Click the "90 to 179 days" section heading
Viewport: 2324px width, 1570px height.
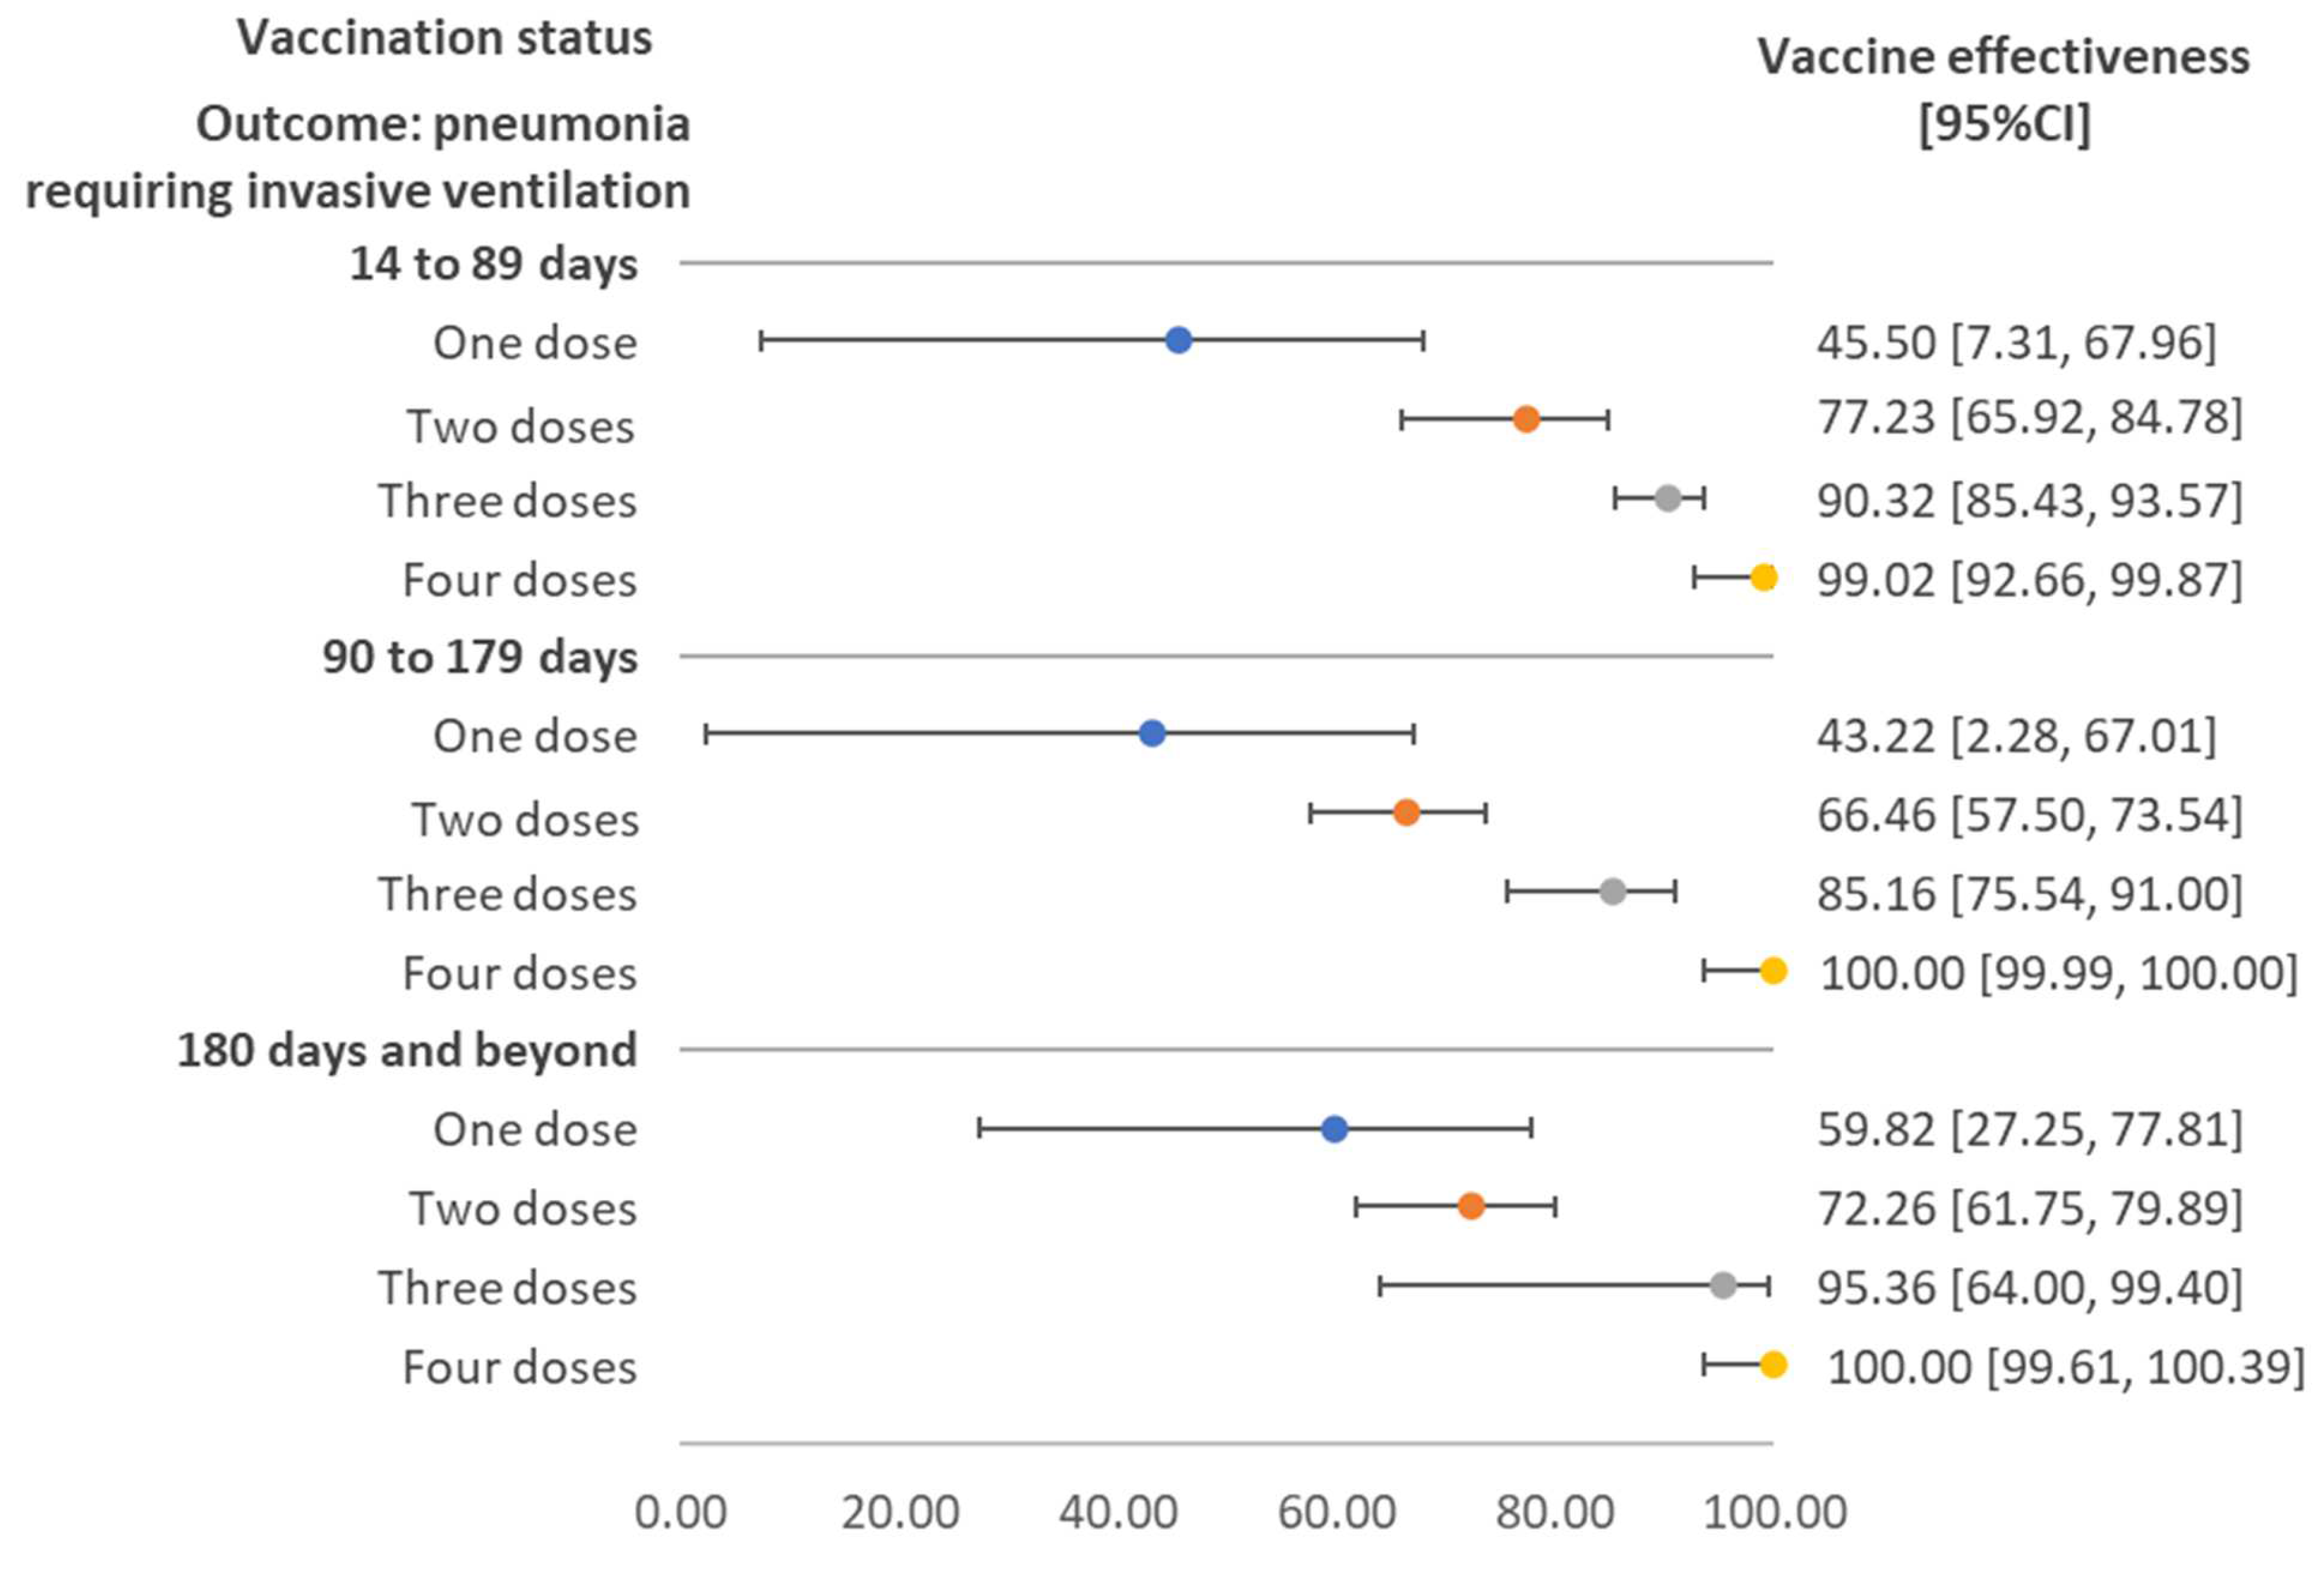480,657
